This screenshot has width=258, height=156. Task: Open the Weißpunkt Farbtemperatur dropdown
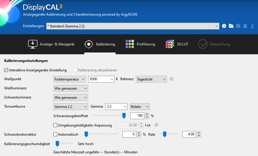coord(69,79)
